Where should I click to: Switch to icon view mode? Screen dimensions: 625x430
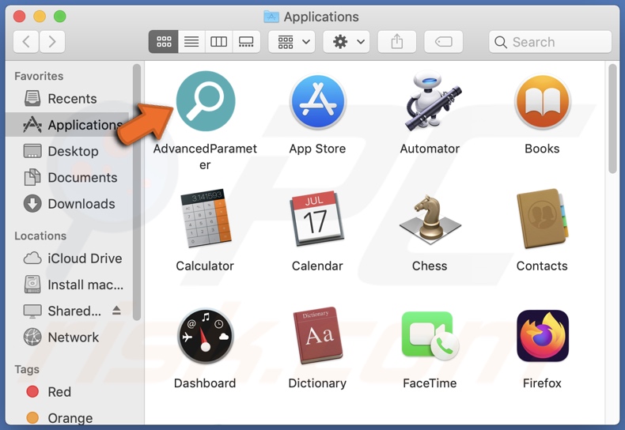click(x=164, y=42)
